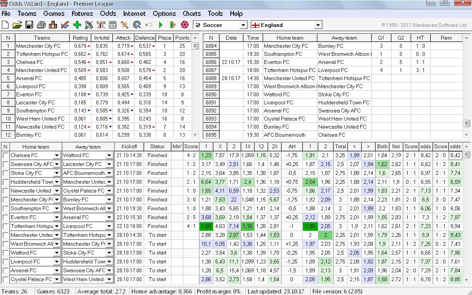The height and width of the screenshot is (295, 472).
Task: Open the Charts menu
Action: click(191, 13)
